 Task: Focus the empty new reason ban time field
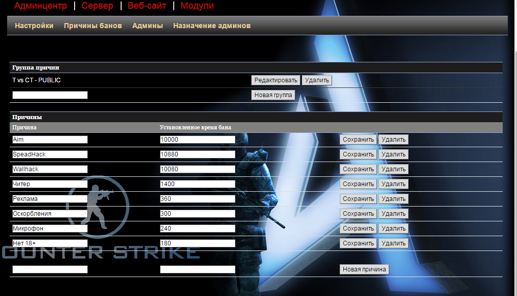click(198, 269)
